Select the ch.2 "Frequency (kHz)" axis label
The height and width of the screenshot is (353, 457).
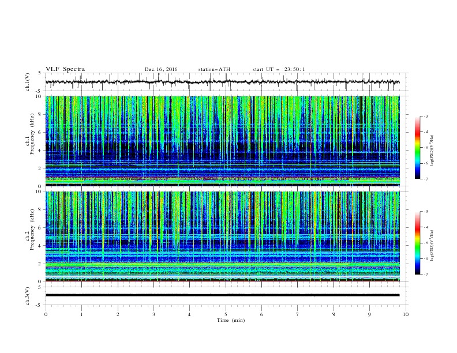(x=32, y=230)
